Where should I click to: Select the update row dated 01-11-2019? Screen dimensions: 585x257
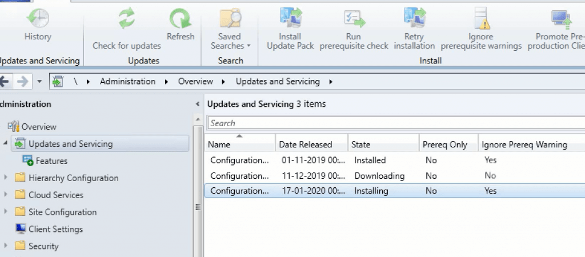point(395,160)
